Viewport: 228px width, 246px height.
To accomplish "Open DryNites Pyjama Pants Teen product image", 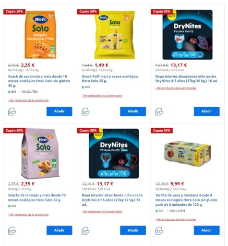I will 114,154.
